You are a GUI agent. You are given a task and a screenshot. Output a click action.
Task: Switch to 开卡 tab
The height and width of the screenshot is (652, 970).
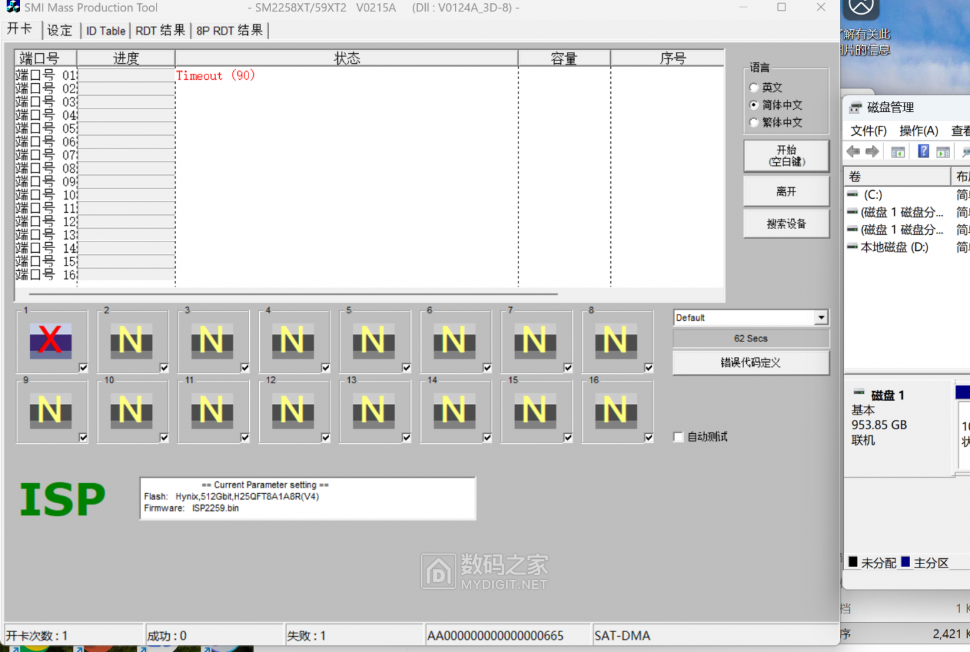(x=21, y=29)
